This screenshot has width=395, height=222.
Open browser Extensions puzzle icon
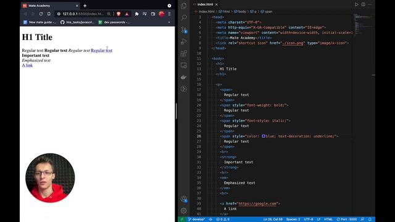136,14
